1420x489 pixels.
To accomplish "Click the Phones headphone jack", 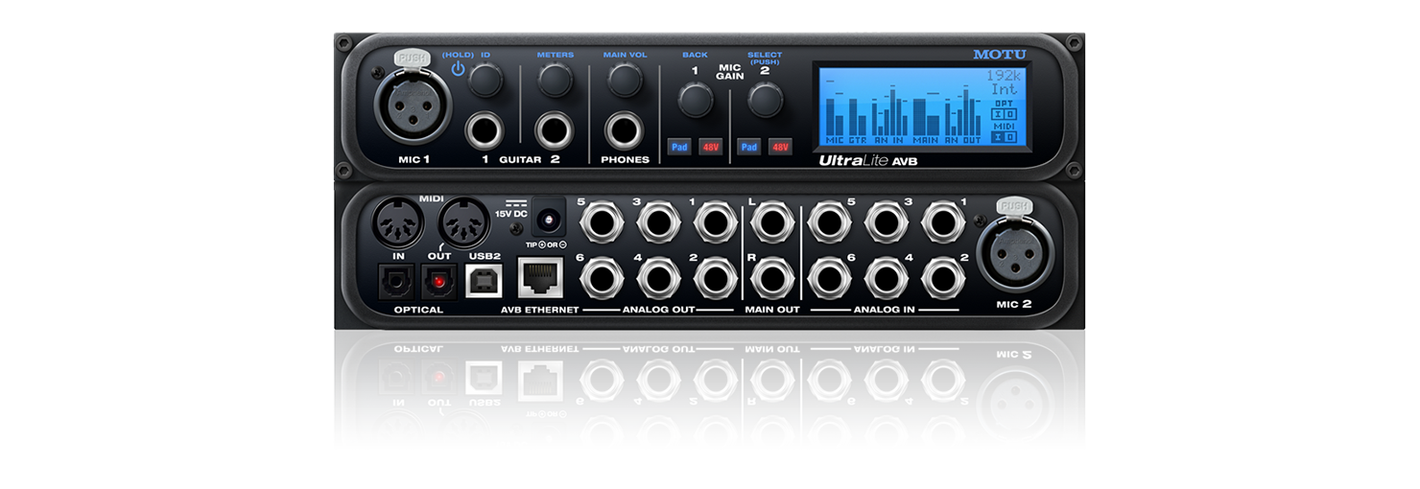I will [x=625, y=129].
